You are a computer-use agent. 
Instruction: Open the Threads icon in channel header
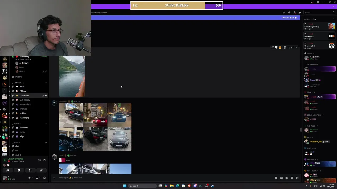[x=284, y=12]
